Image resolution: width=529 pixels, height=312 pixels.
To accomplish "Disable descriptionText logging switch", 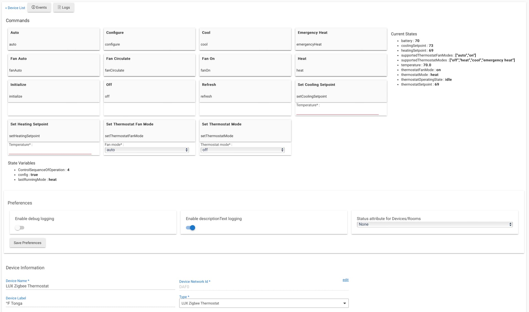I will [190, 228].
